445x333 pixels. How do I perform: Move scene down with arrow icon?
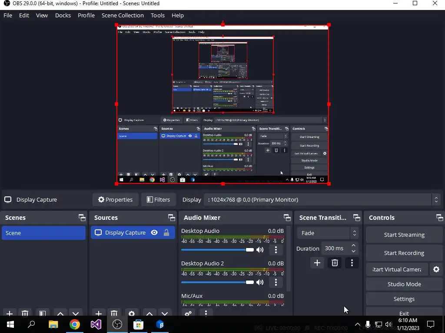coord(76,313)
